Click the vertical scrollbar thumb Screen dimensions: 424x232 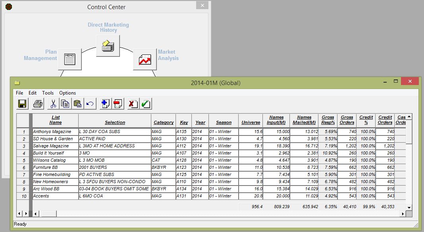click(409, 132)
